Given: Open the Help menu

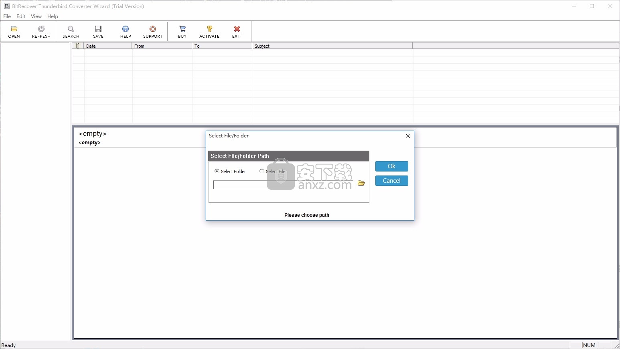Looking at the screenshot, I should pos(53,16).
